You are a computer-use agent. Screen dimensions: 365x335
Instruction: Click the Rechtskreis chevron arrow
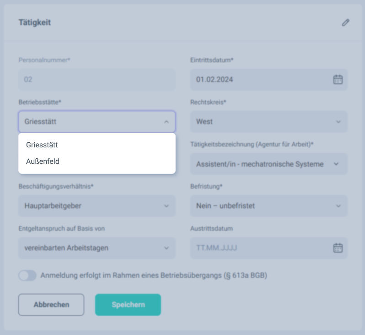[338, 122]
